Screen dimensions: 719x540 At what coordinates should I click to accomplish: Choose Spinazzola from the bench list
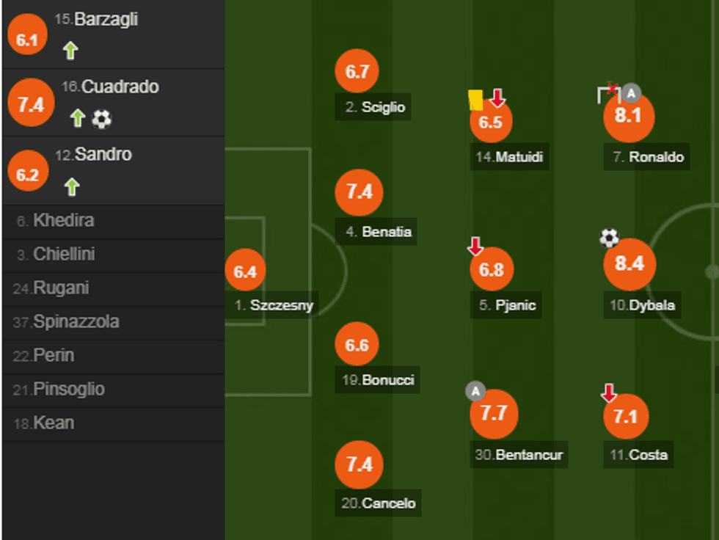coord(76,322)
